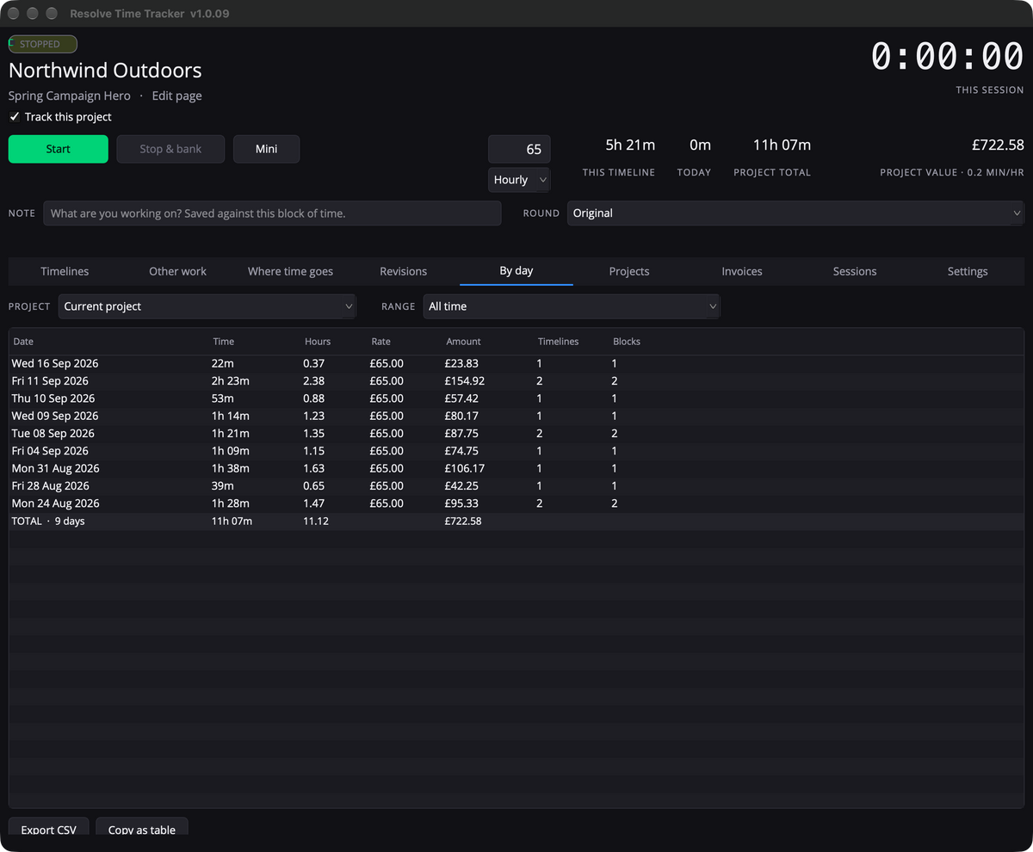Screen dimensions: 1033x852
Task: Select the Fri 04 Sep 2026 row
Action: (x=516, y=451)
